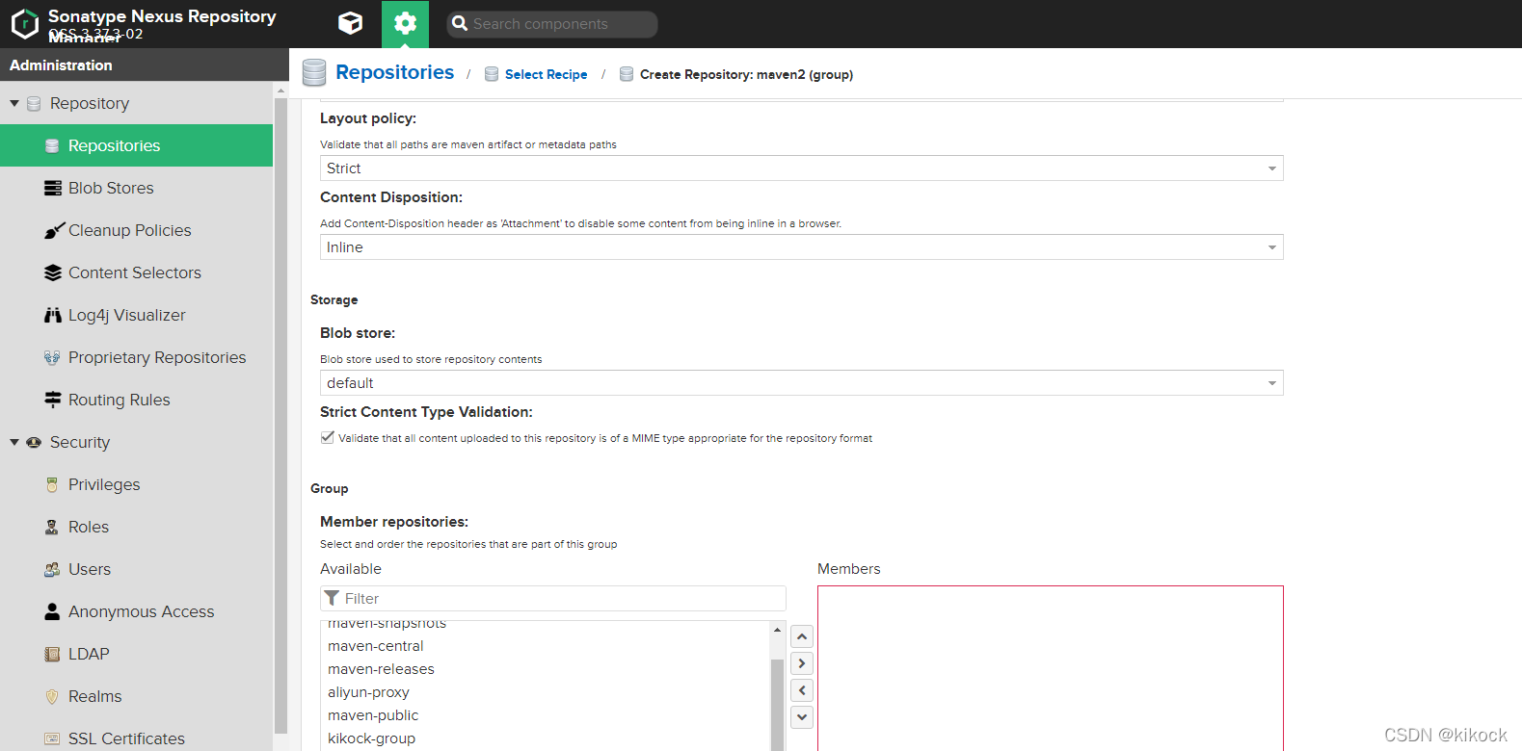Open the Administration gear icon
1522x751 pixels.
point(406,24)
